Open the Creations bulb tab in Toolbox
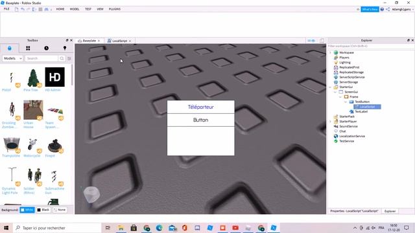Viewport: 415px width, 233px height. [65, 48]
